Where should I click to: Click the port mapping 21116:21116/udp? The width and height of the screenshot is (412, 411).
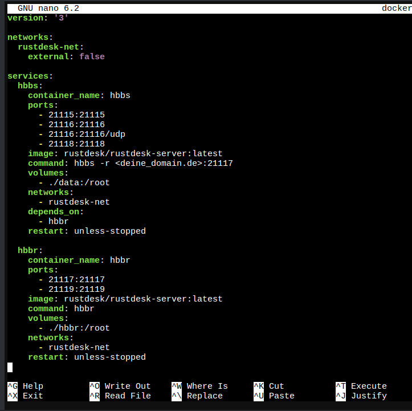[87, 135]
